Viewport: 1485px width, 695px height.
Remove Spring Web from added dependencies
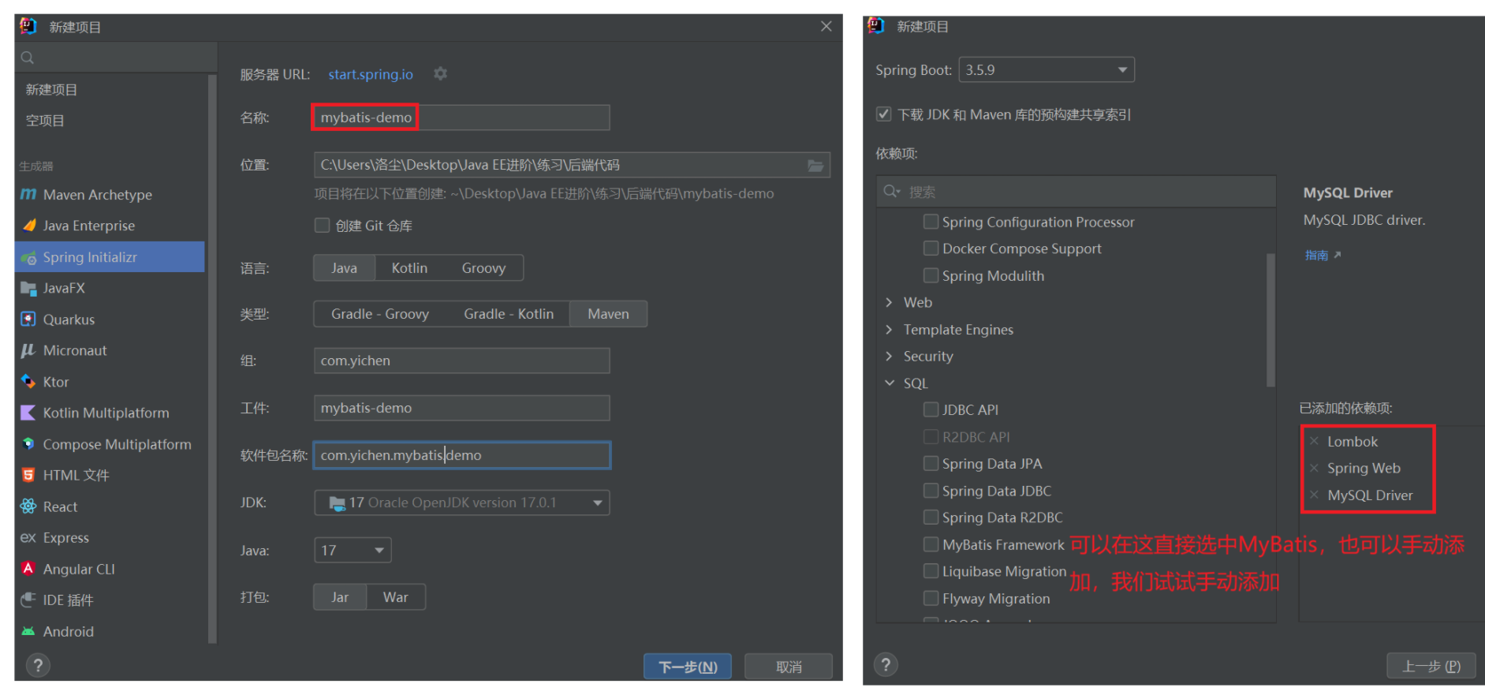[x=1314, y=468]
